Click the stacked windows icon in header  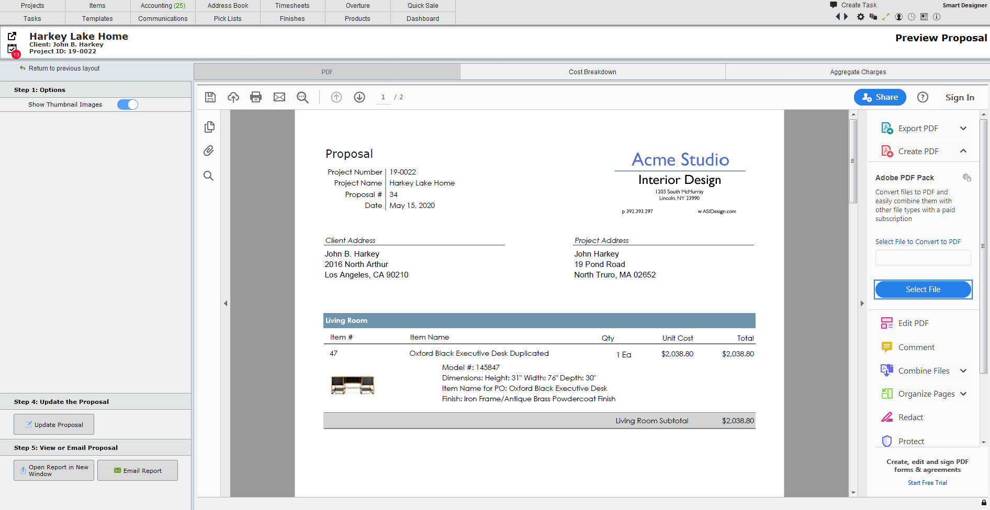pos(873,17)
